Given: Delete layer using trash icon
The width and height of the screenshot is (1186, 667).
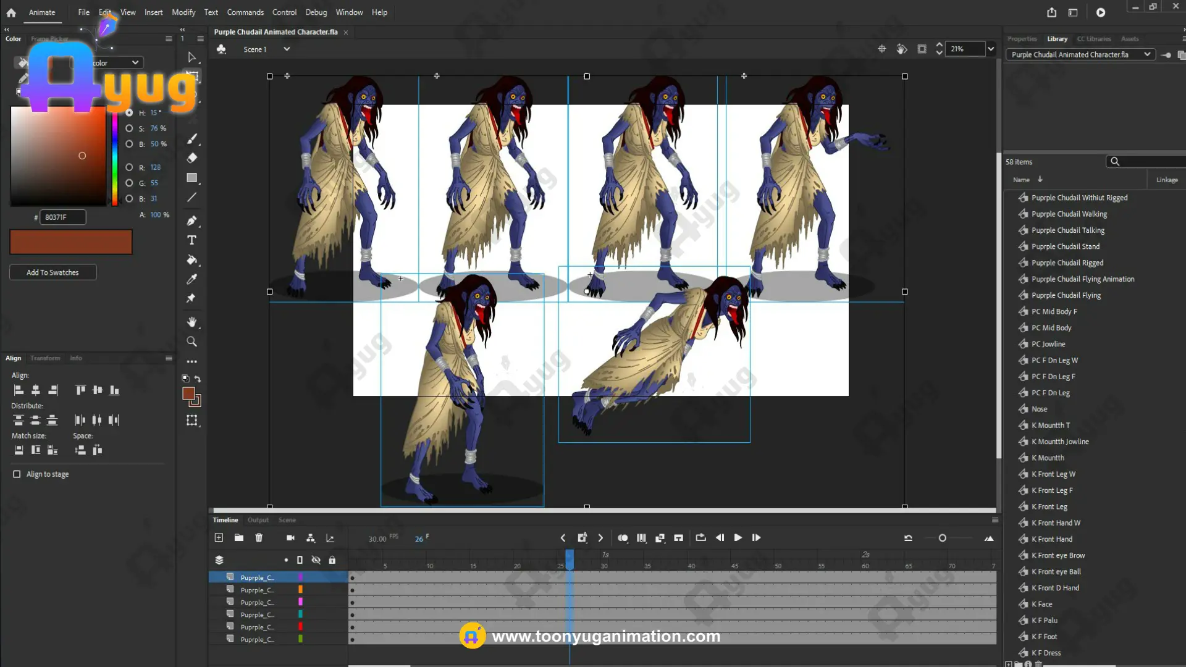Looking at the screenshot, I should click(x=259, y=538).
